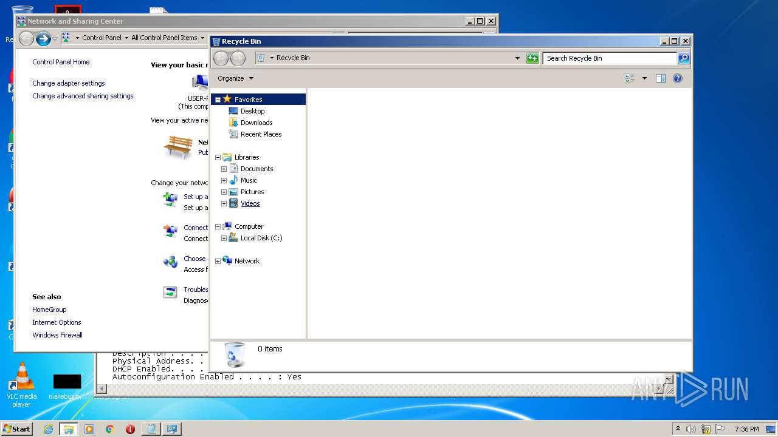Collapse the Computer group
Image resolution: width=778 pixels, height=437 pixels.
[x=218, y=226]
